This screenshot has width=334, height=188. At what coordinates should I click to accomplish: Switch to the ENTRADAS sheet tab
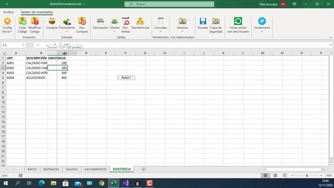pos(51,169)
